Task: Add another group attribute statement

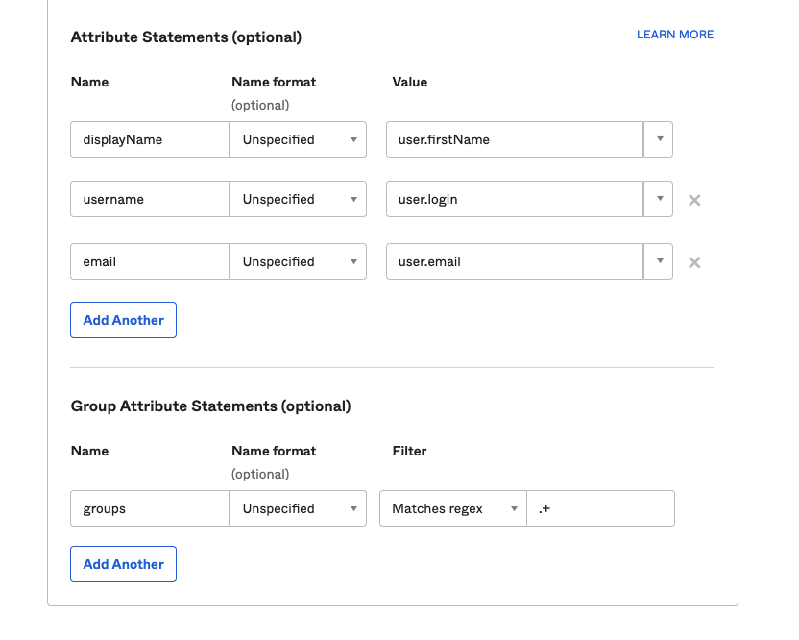Action: pos(123,564)
